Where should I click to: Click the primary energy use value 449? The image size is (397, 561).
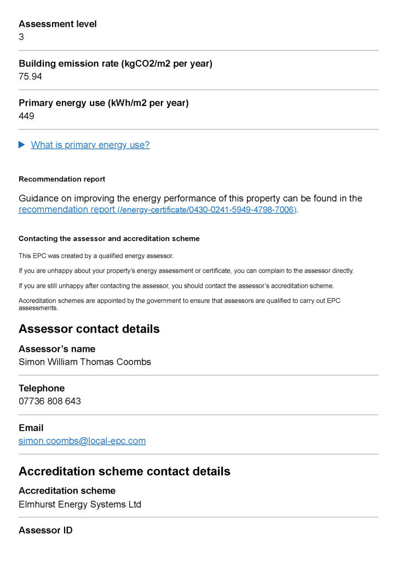(26, 116)
